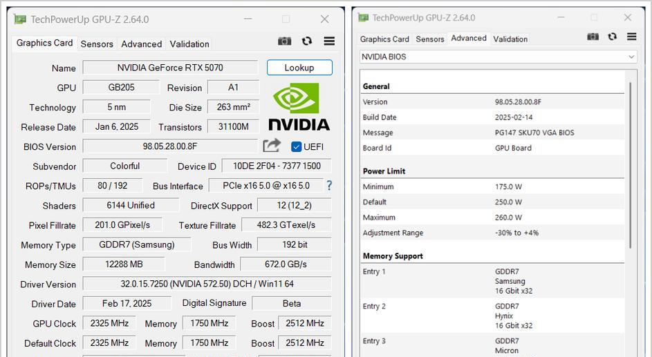Toggle the UEFI checkbox
The image size is (652, 357).
[x=296, y=146]
